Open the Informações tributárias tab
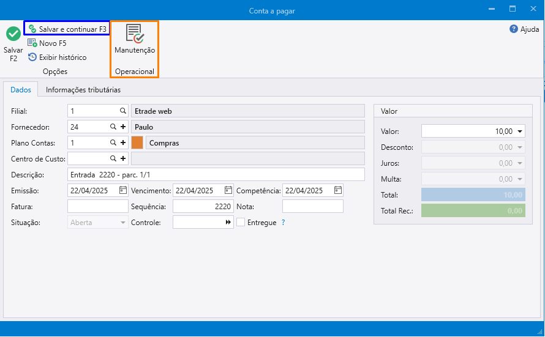545x337 pixels. [x=83, y=89]
